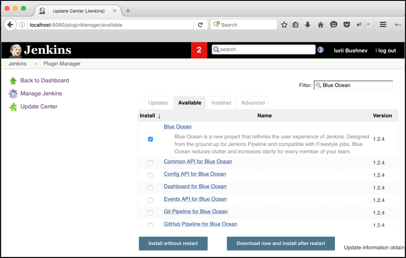Open Dashboard for Blue Ocean link
The image size is (406, 258).
(195, 186)
